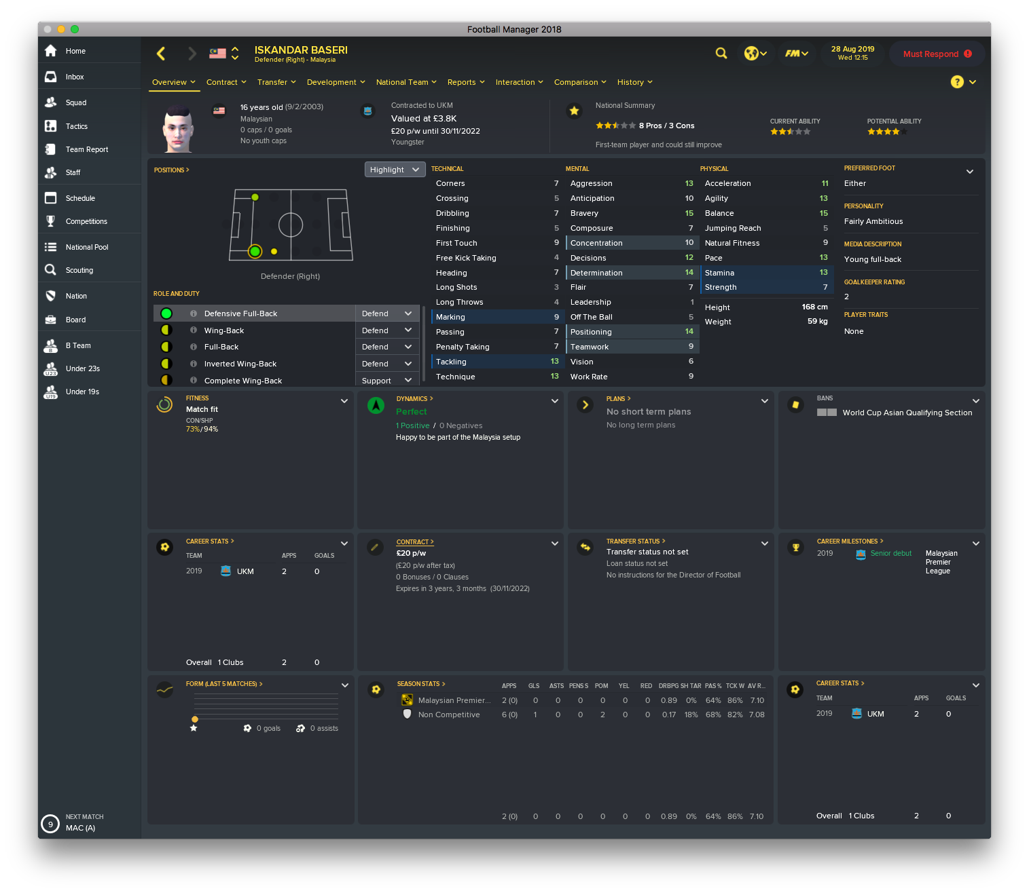Open the FM logo menu
The width and height of the screenshot is (1029, 893).
pyautogui.click(x=797, y=53)
